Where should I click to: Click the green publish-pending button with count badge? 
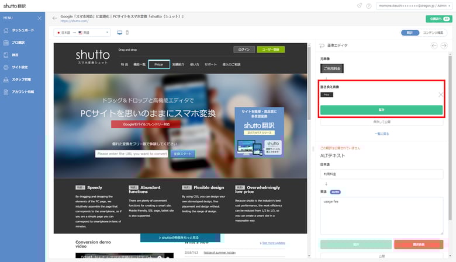[439, 19]
